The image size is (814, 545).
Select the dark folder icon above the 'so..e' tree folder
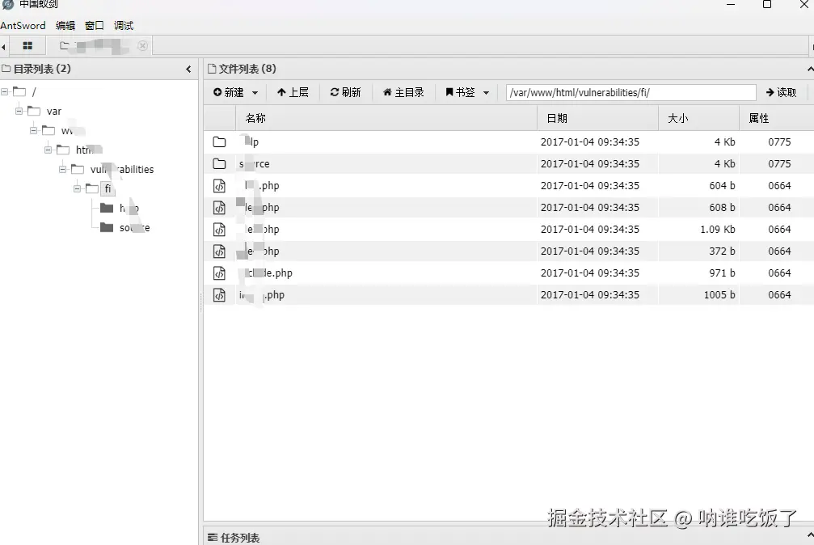coord(107,208)
